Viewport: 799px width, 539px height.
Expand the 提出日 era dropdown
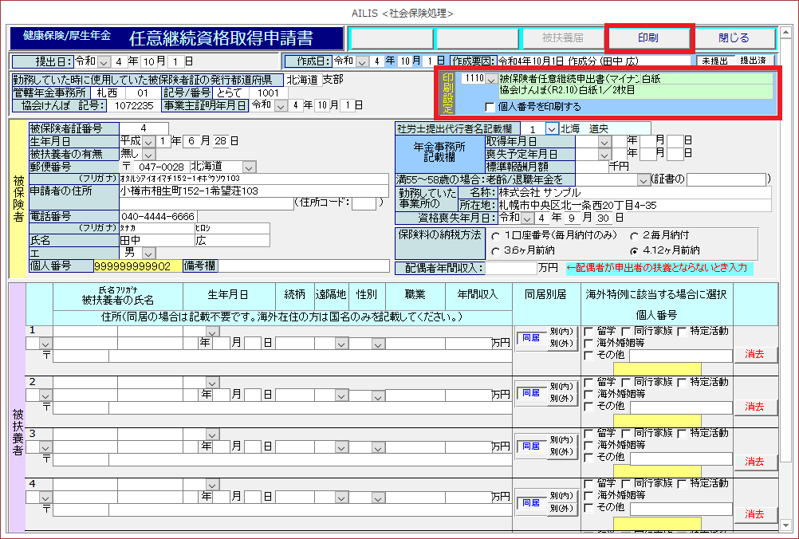(106, 61)
